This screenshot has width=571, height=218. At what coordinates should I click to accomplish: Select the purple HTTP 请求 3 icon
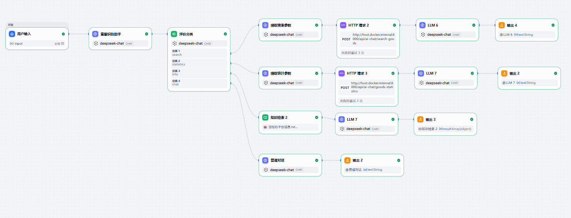coord(342,73)
